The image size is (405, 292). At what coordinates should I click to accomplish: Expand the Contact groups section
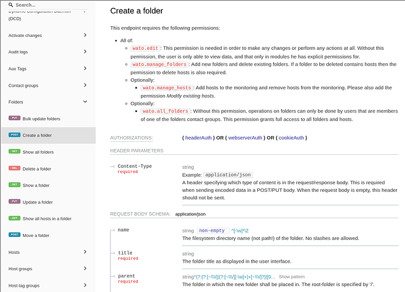pos(85,85)
